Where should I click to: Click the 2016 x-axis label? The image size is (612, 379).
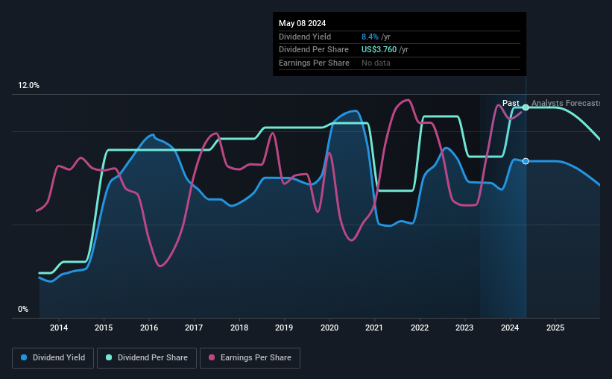(149, 328)
